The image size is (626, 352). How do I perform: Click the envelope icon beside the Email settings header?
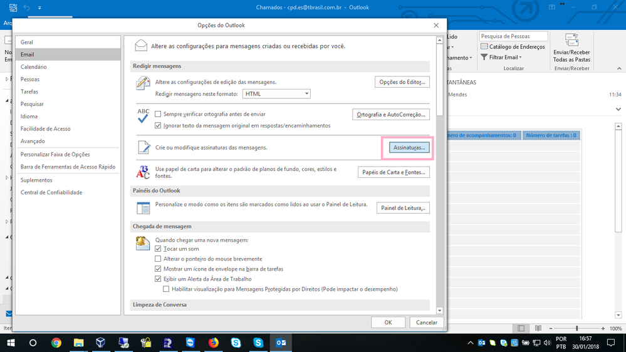tap(141, 46)
